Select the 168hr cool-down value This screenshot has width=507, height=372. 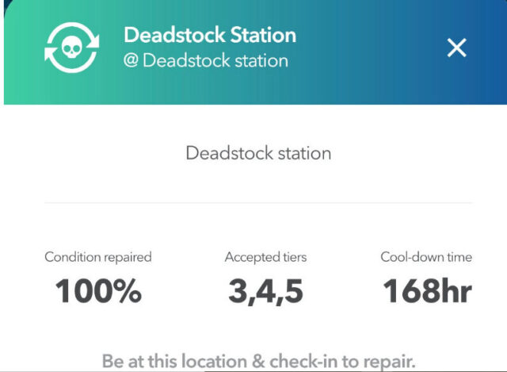tap(427, 291)
